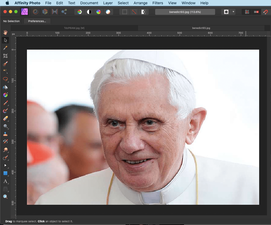The width and height of the screenshot is (271, 225).
Task: Select the Selection Brush tool
Action: (x=5, y=64)
